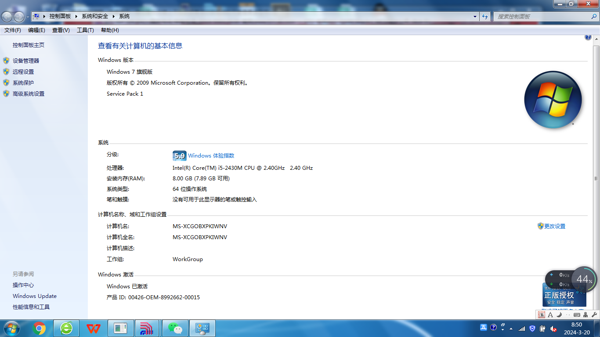Viewport: 600px width, 337px height.
Task: Open 设备管理器
Action: 26,61
